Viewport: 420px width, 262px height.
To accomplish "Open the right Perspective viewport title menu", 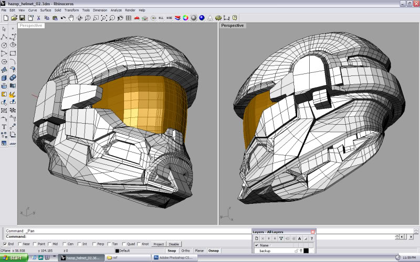I will [x=233, y=25].
